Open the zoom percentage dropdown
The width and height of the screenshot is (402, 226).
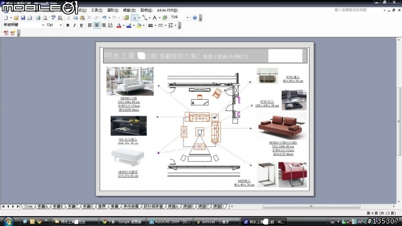tap(187, 18)
